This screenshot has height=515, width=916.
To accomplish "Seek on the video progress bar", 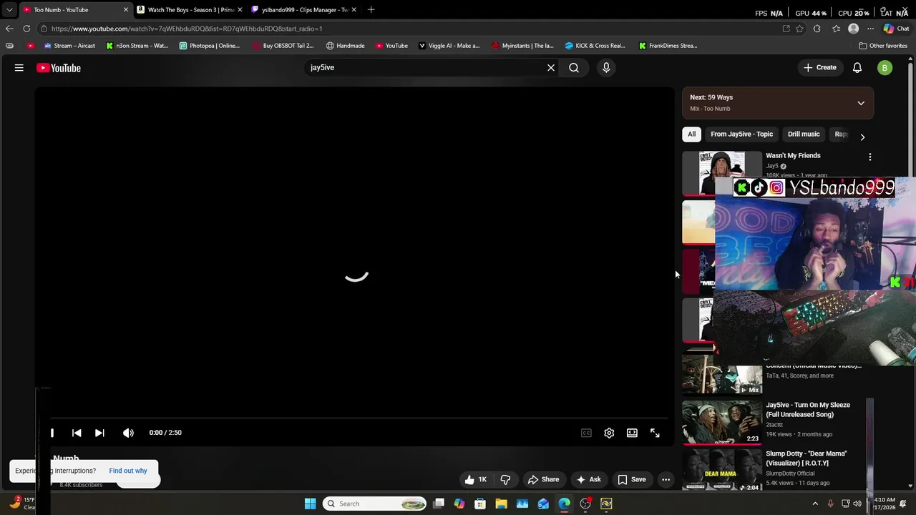I will [358, 418].
